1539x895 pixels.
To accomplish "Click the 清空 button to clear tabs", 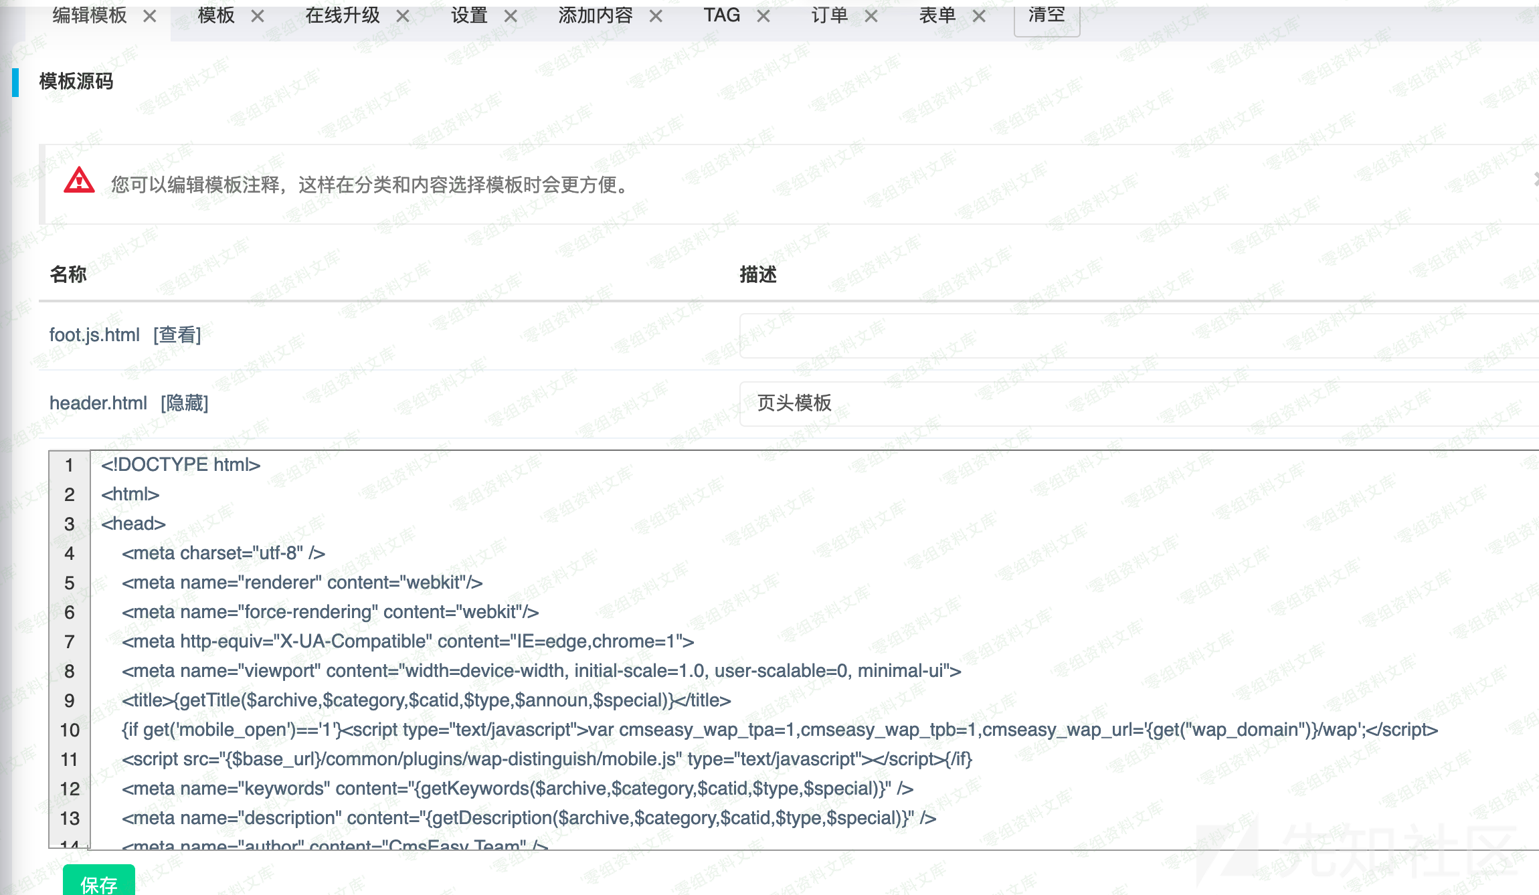I will click(1047, 16).
